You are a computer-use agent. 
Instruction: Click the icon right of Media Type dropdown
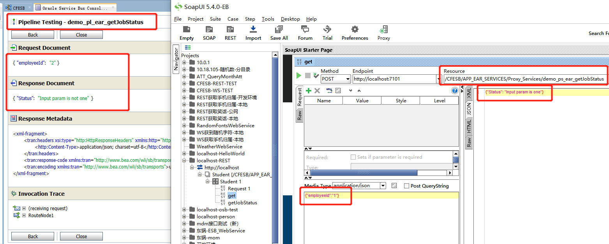pos(394,186)
